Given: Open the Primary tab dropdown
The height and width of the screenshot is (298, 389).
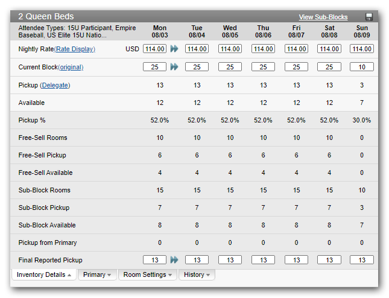Looking at the screenshot, I should tap(96, 275).
